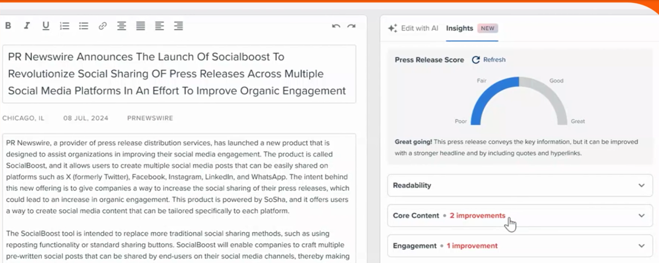
Task: Insert a bulleted list
Action: pyautogui.click(x=84, y=26)
